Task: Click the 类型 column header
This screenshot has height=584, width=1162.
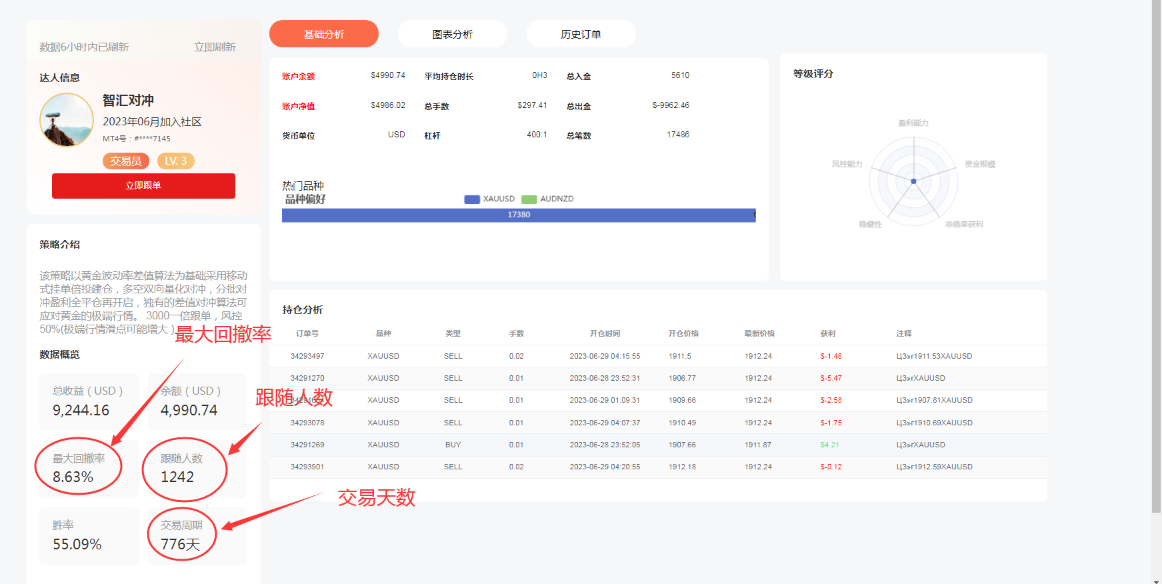Action: [x=453, y=333]
